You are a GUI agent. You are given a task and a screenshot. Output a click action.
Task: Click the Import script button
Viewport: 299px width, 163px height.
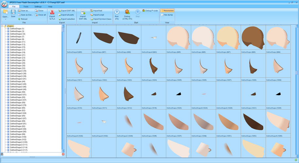(x=97, y=15)
